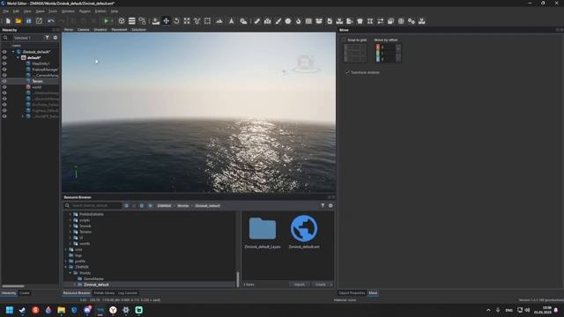
Task: Open the File menu
Action: (6, 11)
